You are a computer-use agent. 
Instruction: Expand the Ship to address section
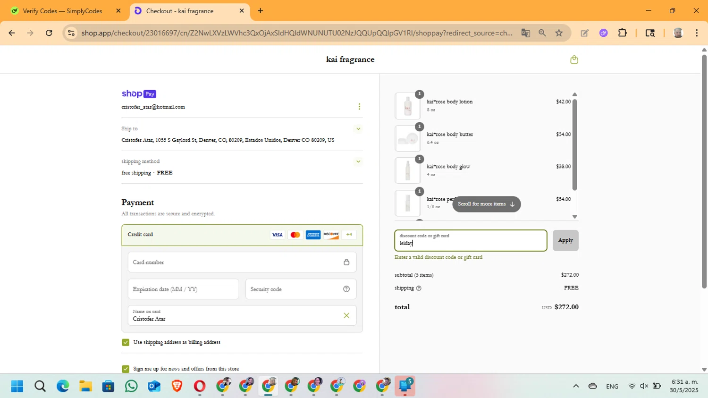(x=358, y=128)
